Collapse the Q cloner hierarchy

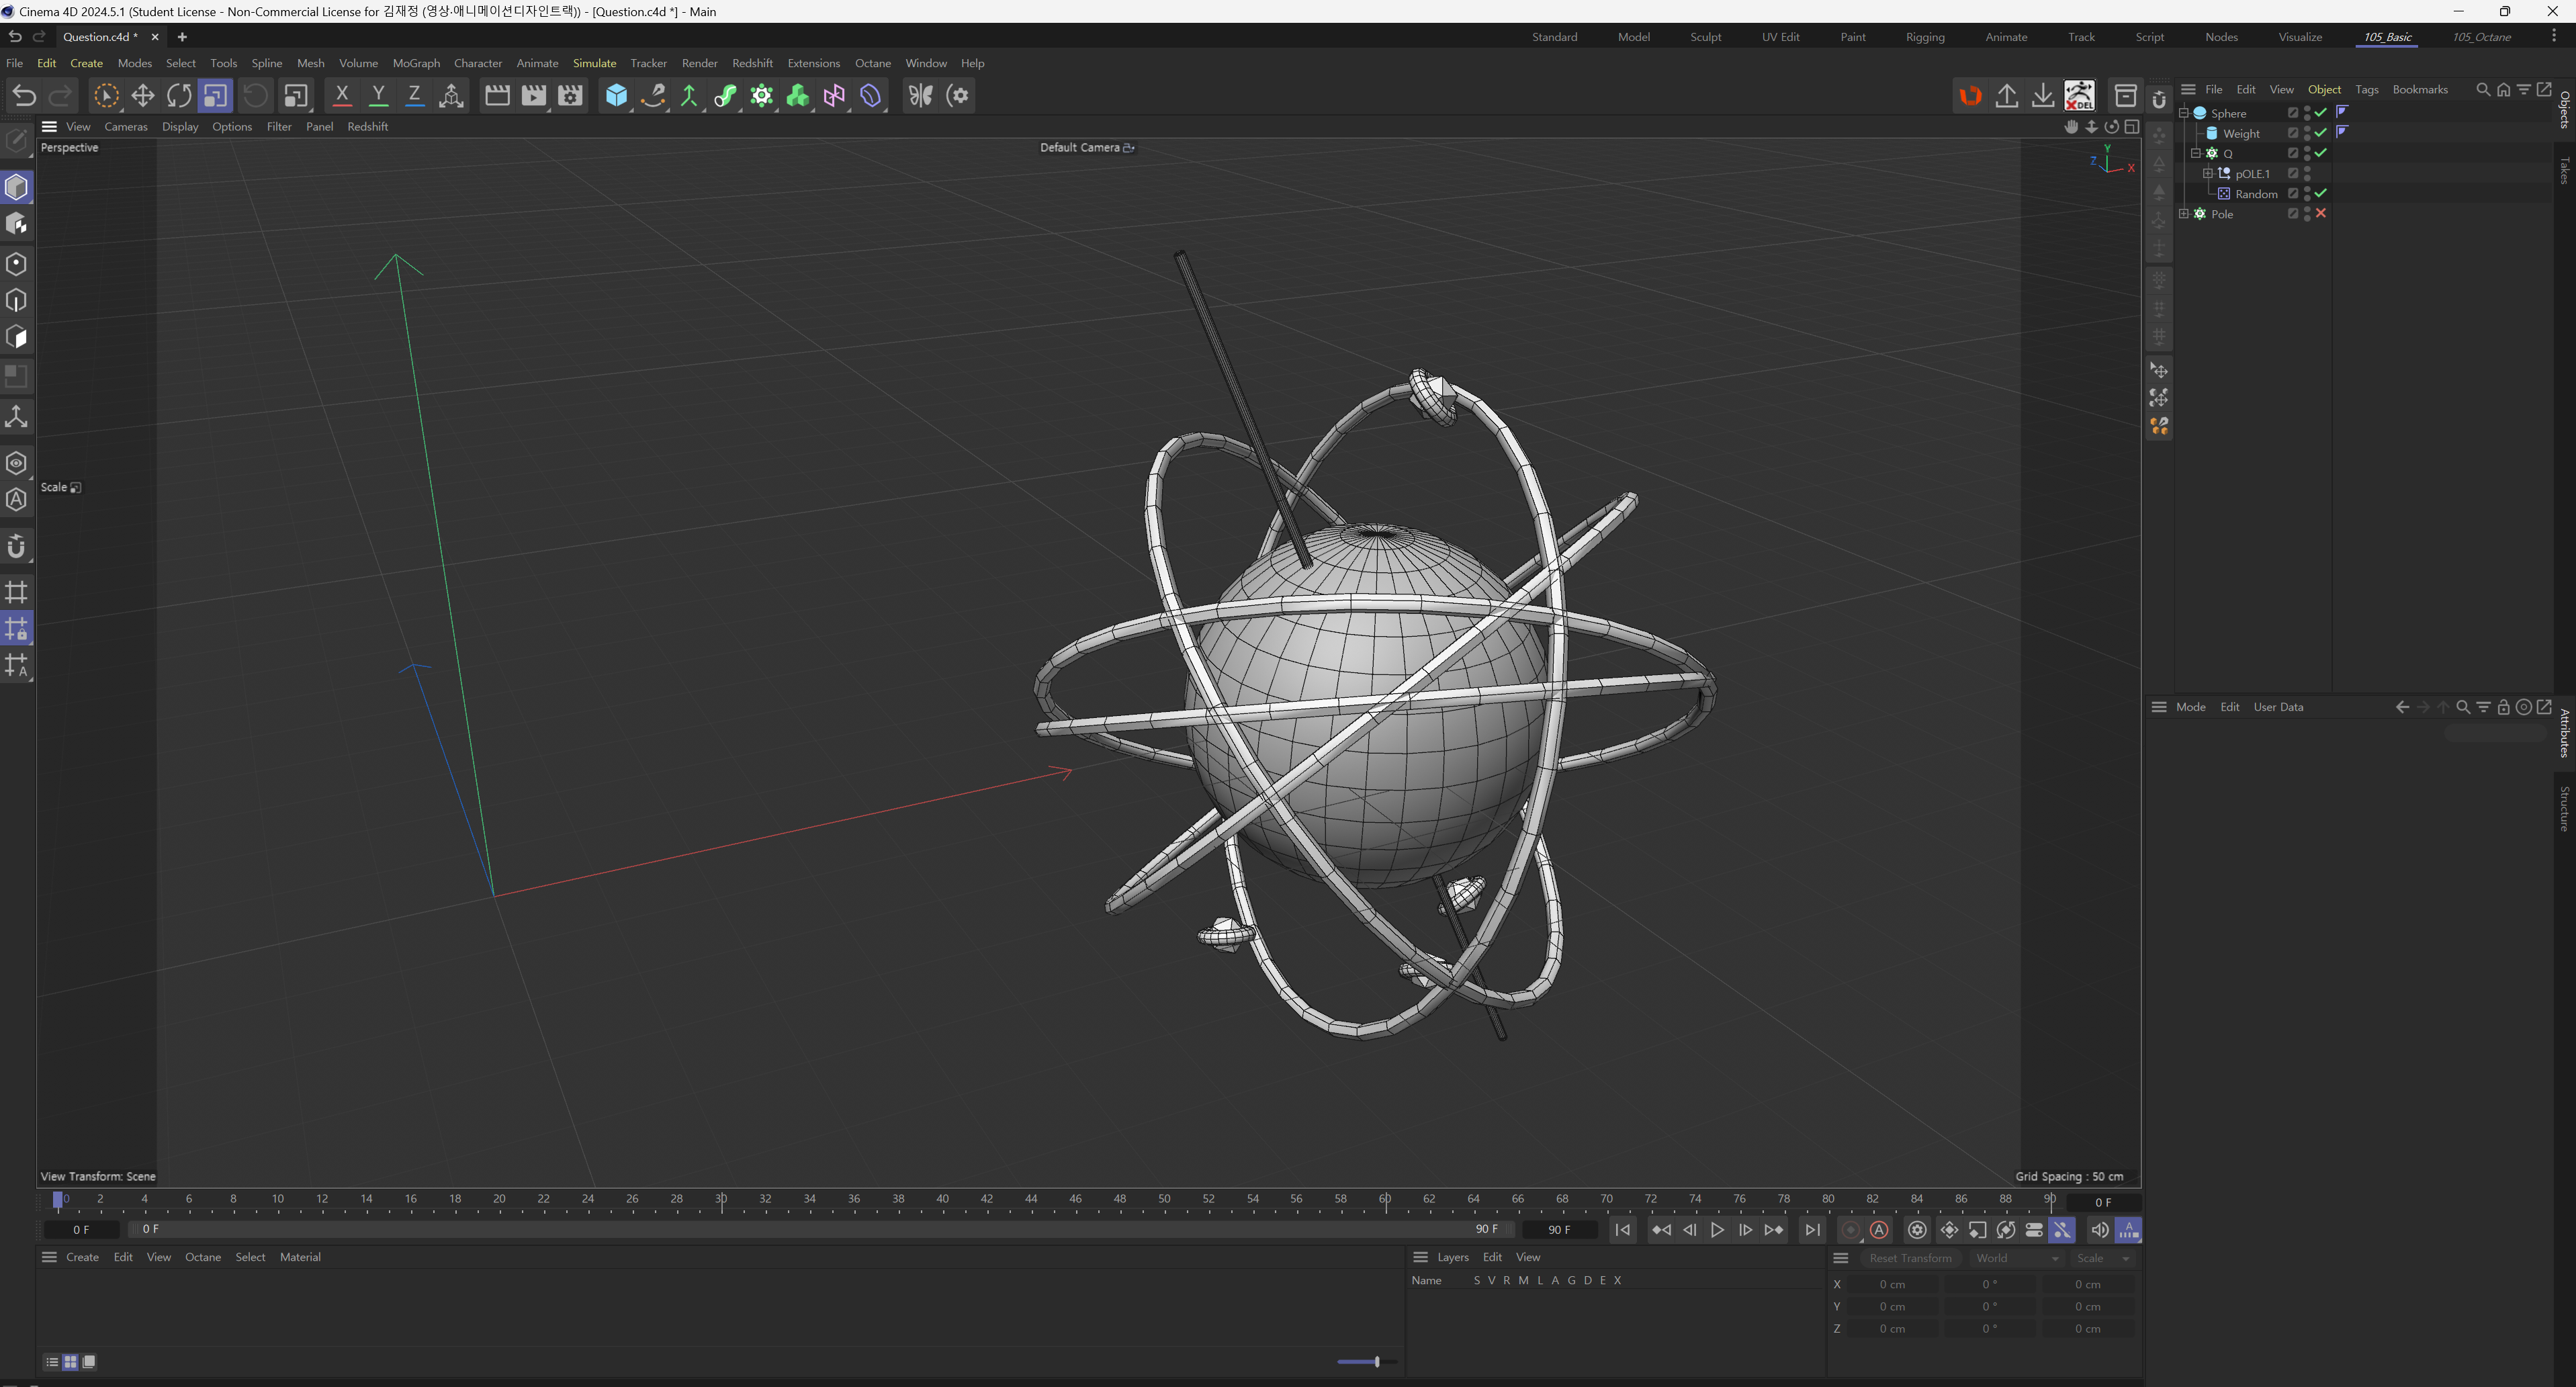click(2196, 153)
